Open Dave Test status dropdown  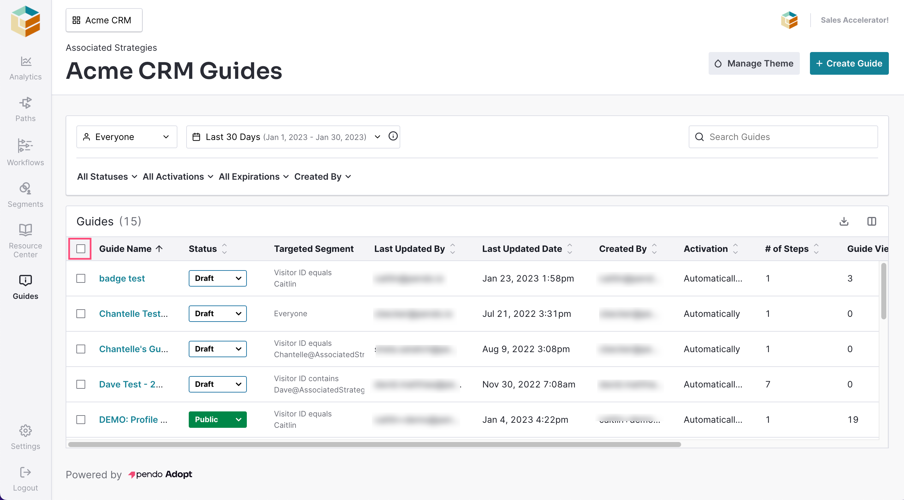click(217, 384)
